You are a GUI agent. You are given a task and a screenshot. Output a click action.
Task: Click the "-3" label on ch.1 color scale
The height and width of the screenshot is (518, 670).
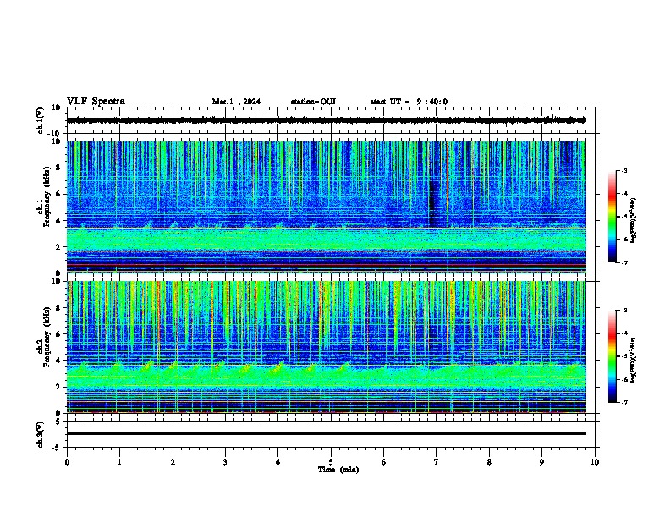623,170
